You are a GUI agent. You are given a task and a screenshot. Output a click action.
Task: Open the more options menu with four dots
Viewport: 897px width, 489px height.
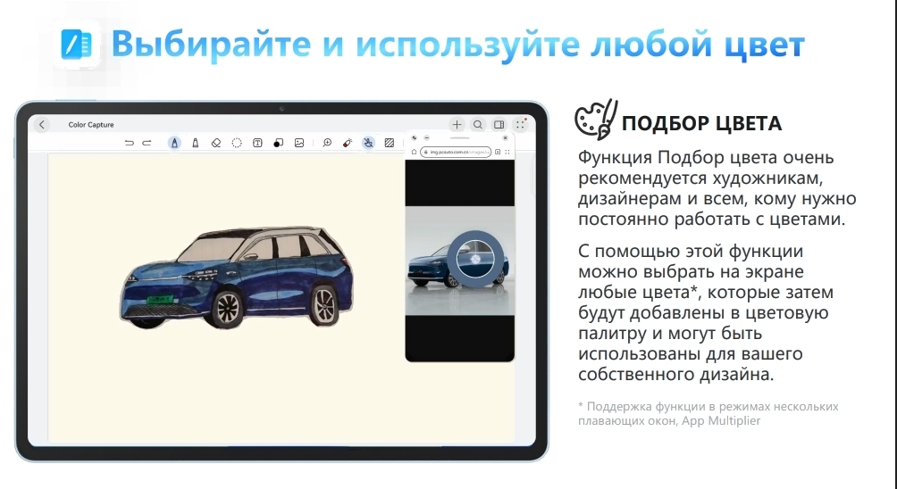[x=519, y=125]
